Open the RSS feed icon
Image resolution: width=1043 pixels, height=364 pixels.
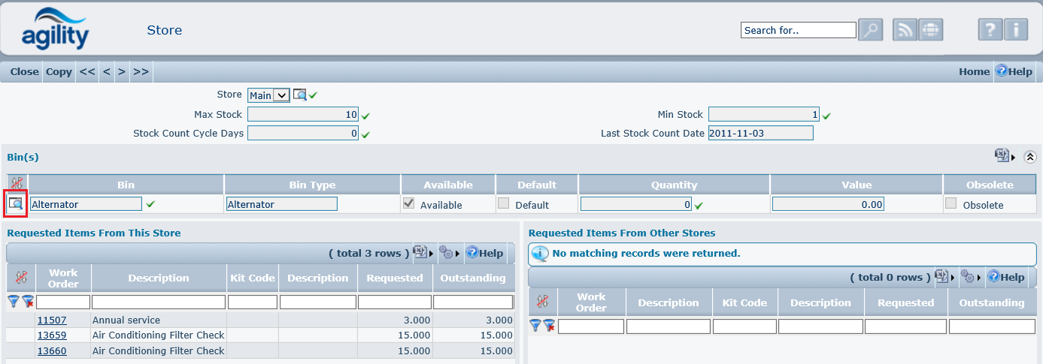905,30
